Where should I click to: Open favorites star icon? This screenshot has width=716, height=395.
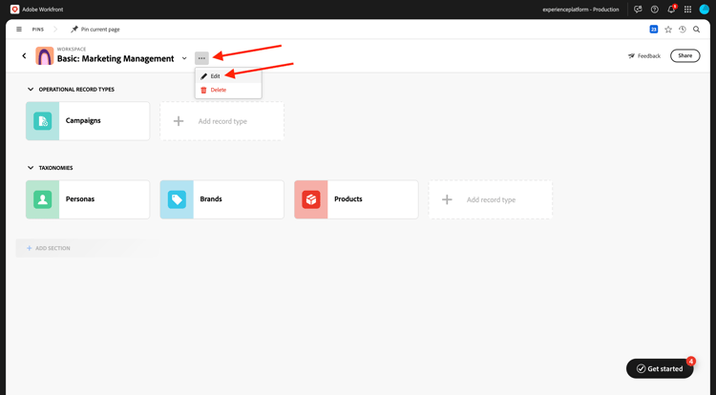(668, 30)
